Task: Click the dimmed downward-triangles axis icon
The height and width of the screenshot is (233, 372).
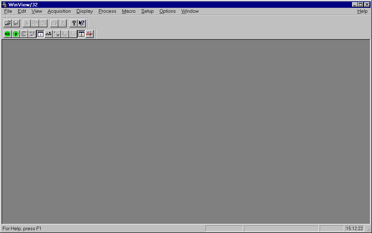Action: pos(65,34)
